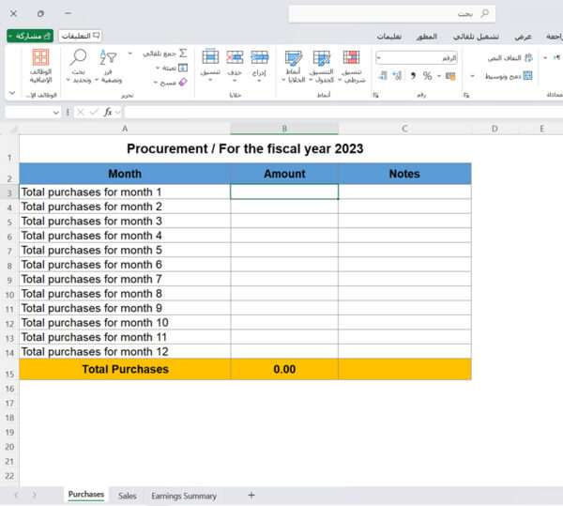Open the Name Box dropdown arrow
The image size is (563, 506).
coord(56,112)
